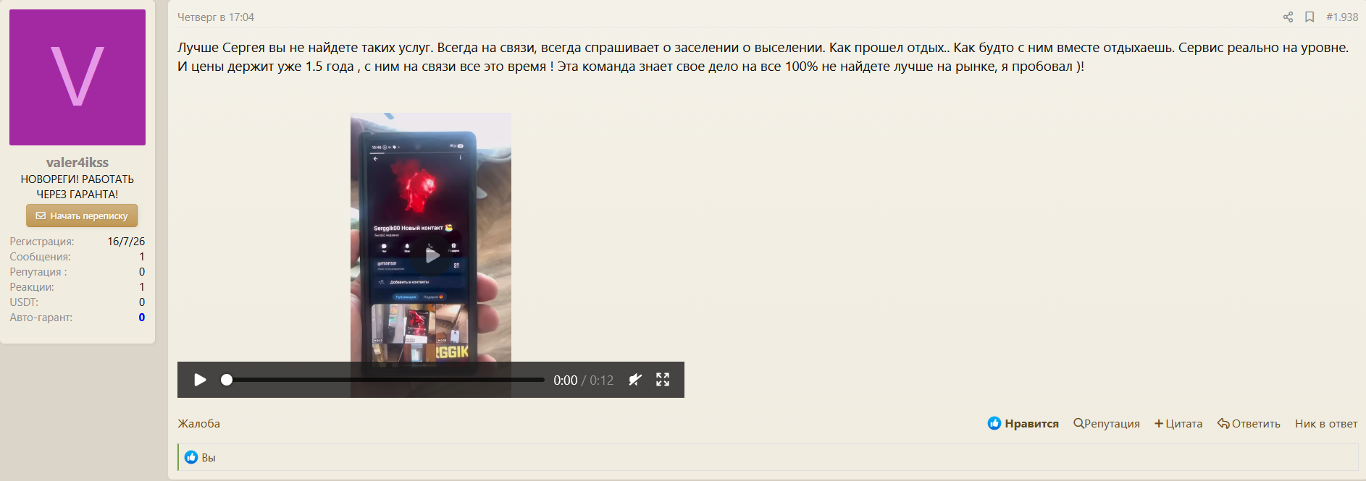Click Ник в ответ link
The image size is (1366, 481).
(x=1326, y=424)
